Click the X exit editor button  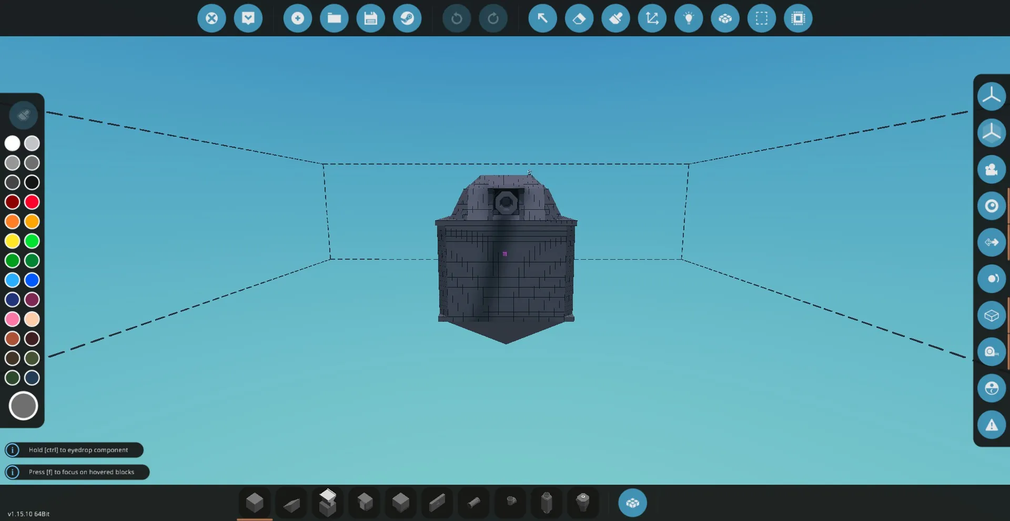211,18
